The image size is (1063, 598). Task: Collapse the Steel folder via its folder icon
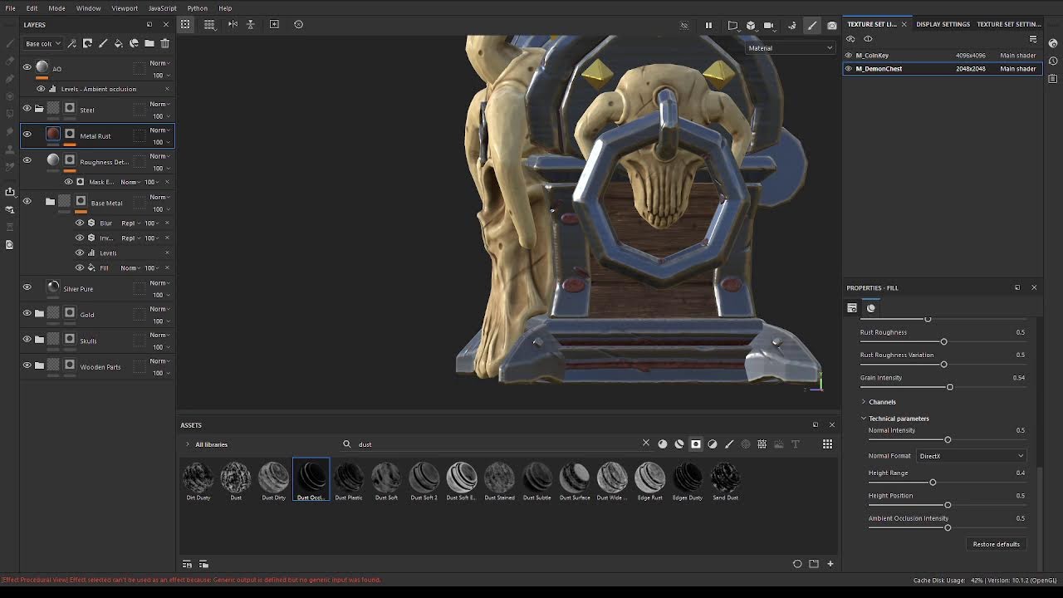(x=39, y=109)
